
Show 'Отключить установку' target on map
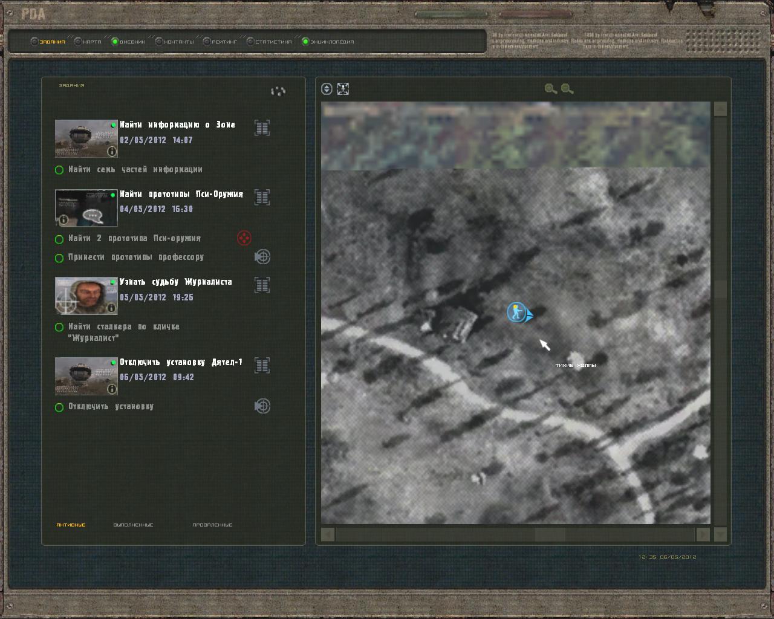(262, 406)
